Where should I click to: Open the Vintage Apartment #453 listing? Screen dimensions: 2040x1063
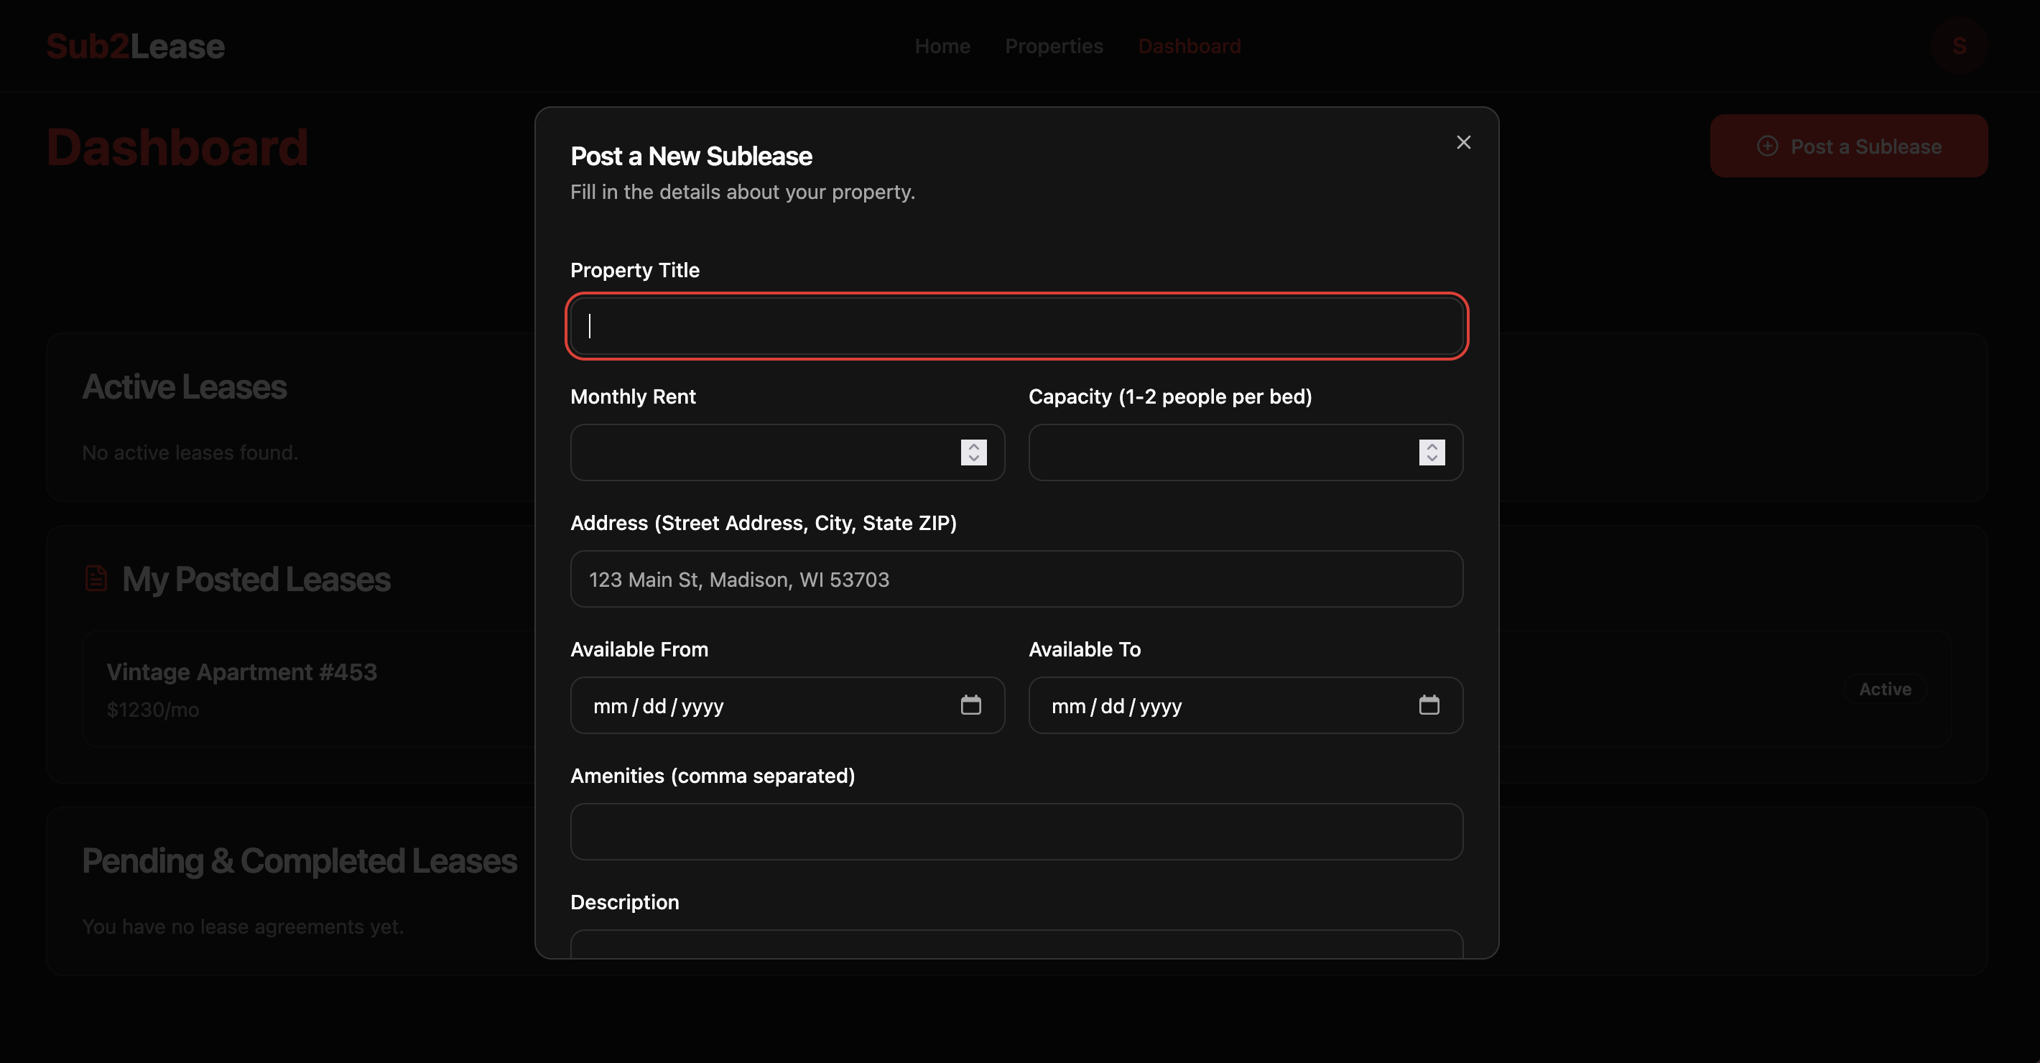241,672
